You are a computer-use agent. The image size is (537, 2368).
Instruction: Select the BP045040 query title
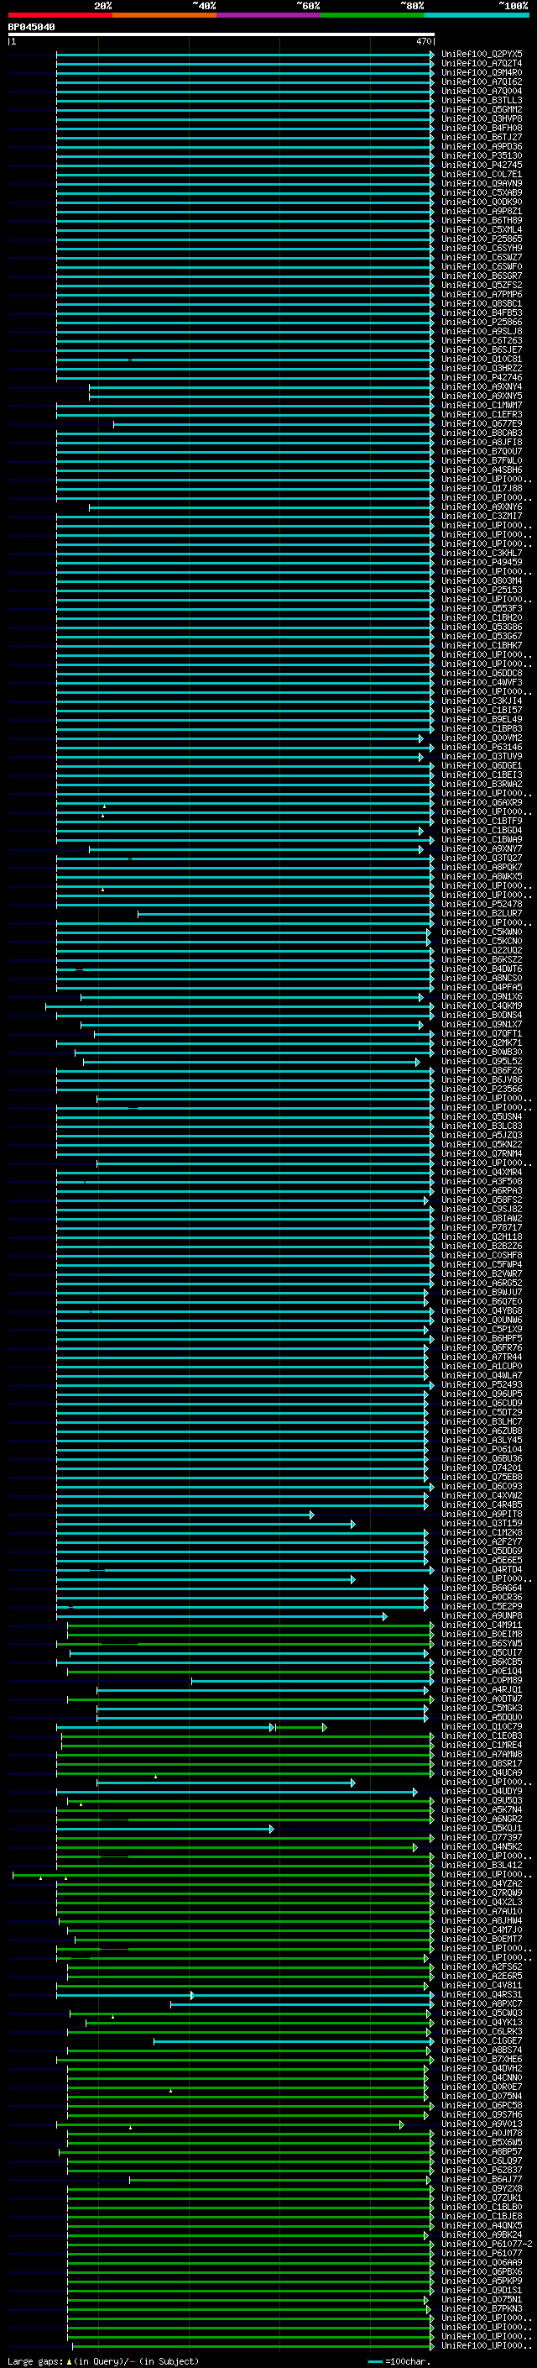tap(31, 28)
